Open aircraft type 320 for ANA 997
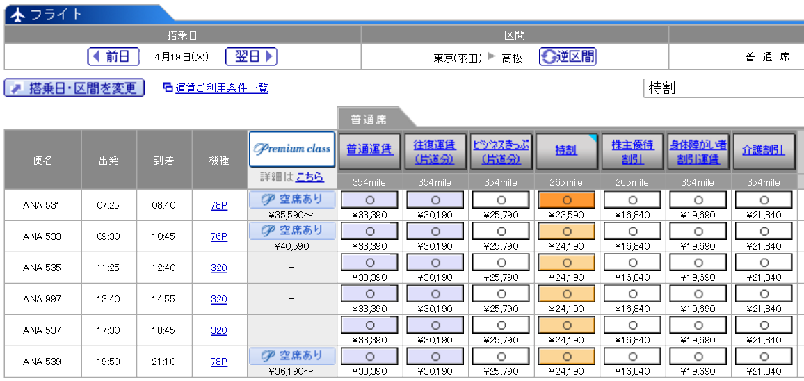The width and height of the screenshot is (804, 381). point(219,299)
